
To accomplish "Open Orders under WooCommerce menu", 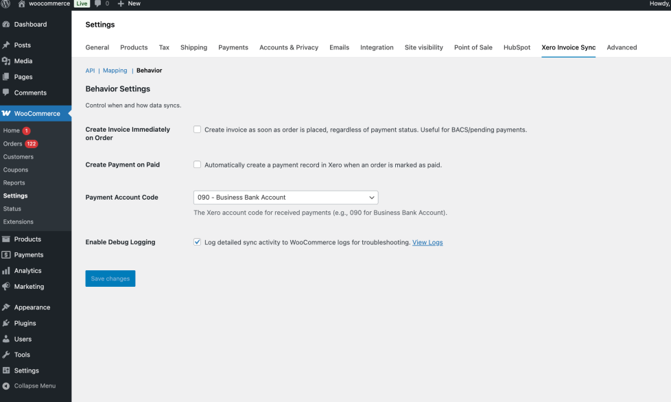I will [x=12, y=143].
